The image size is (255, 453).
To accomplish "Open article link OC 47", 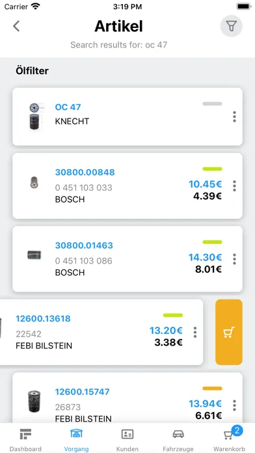I will [68, 107].
